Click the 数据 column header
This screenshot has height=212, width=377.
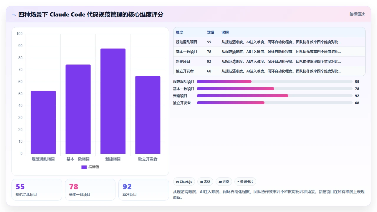(x=211, y=32)
